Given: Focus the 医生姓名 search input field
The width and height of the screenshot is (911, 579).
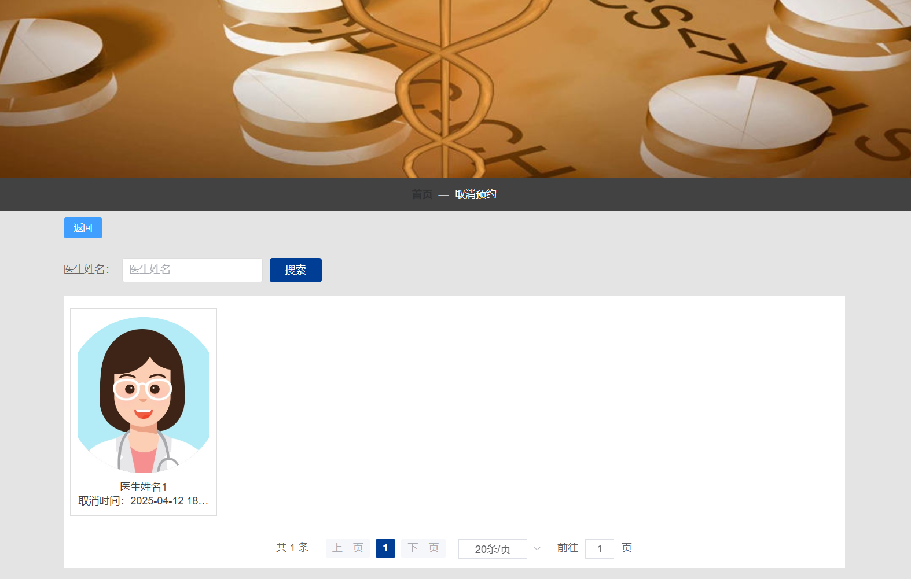Looking at the screenshot, I should coord(192,270).
